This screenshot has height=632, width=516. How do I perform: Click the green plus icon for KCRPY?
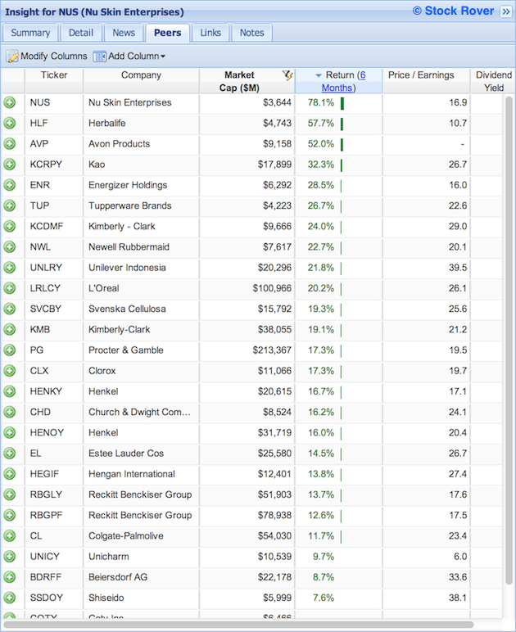[x=9, y=165]
